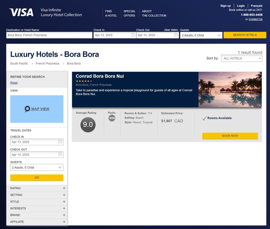Expand the BRAND filter section
The width and height of the screenshot is (270, 229).
click(37, 215)
